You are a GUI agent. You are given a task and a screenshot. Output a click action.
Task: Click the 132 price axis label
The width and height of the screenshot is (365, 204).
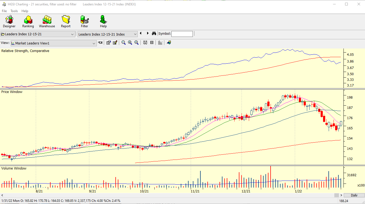click(x=350, y=159)
